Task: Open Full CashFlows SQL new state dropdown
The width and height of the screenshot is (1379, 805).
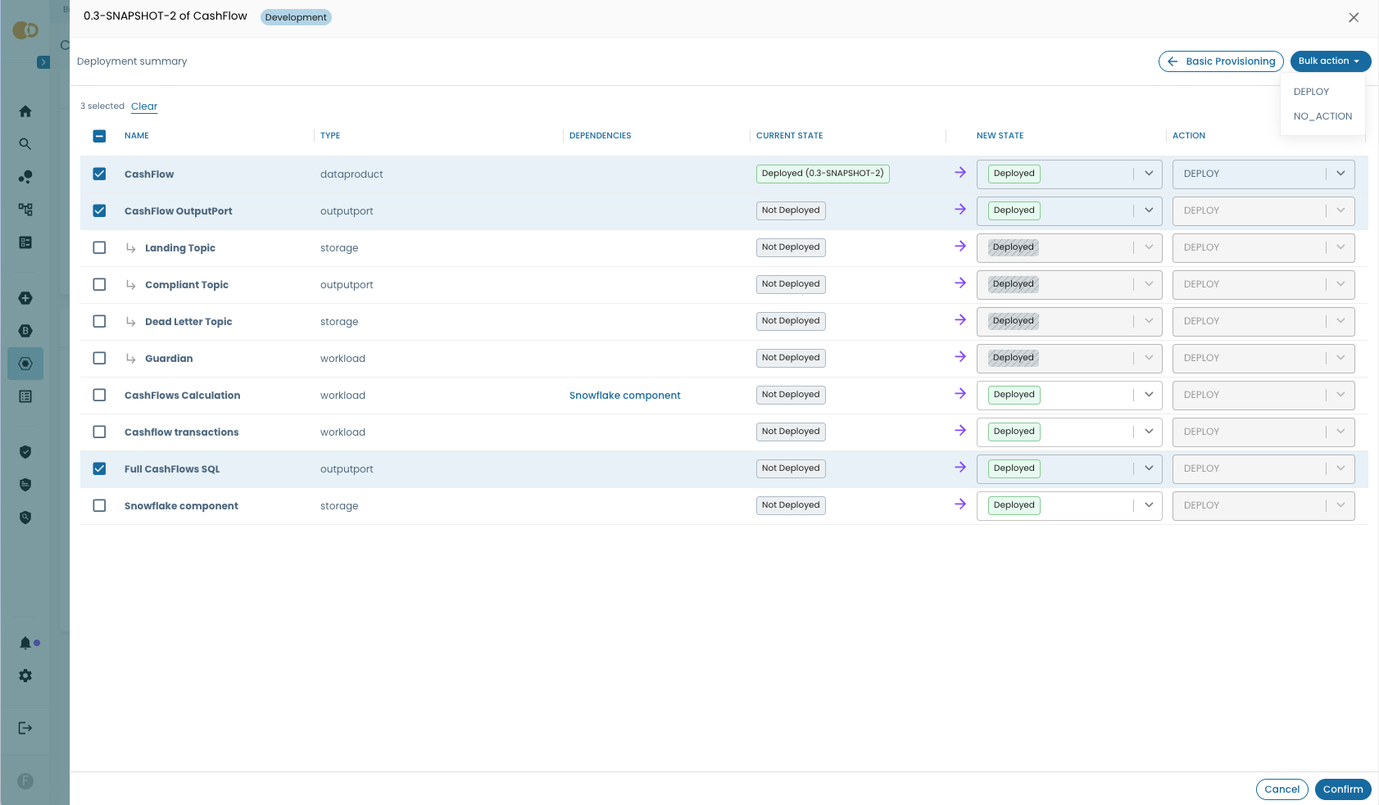Action: tap(1069, 468)
